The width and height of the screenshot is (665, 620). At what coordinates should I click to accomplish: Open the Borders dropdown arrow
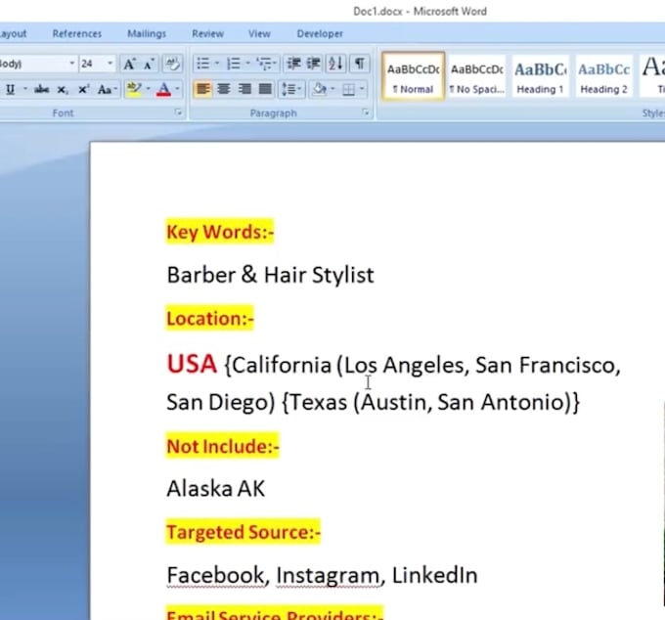[x=362, y=89]
